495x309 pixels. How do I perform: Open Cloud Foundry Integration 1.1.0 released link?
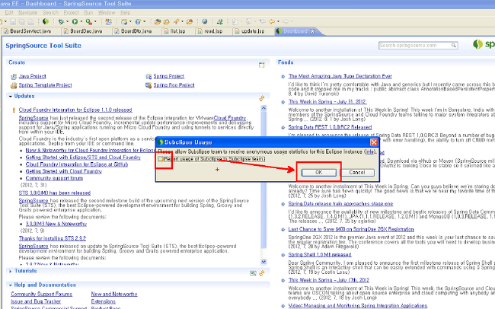pos(75,110)
